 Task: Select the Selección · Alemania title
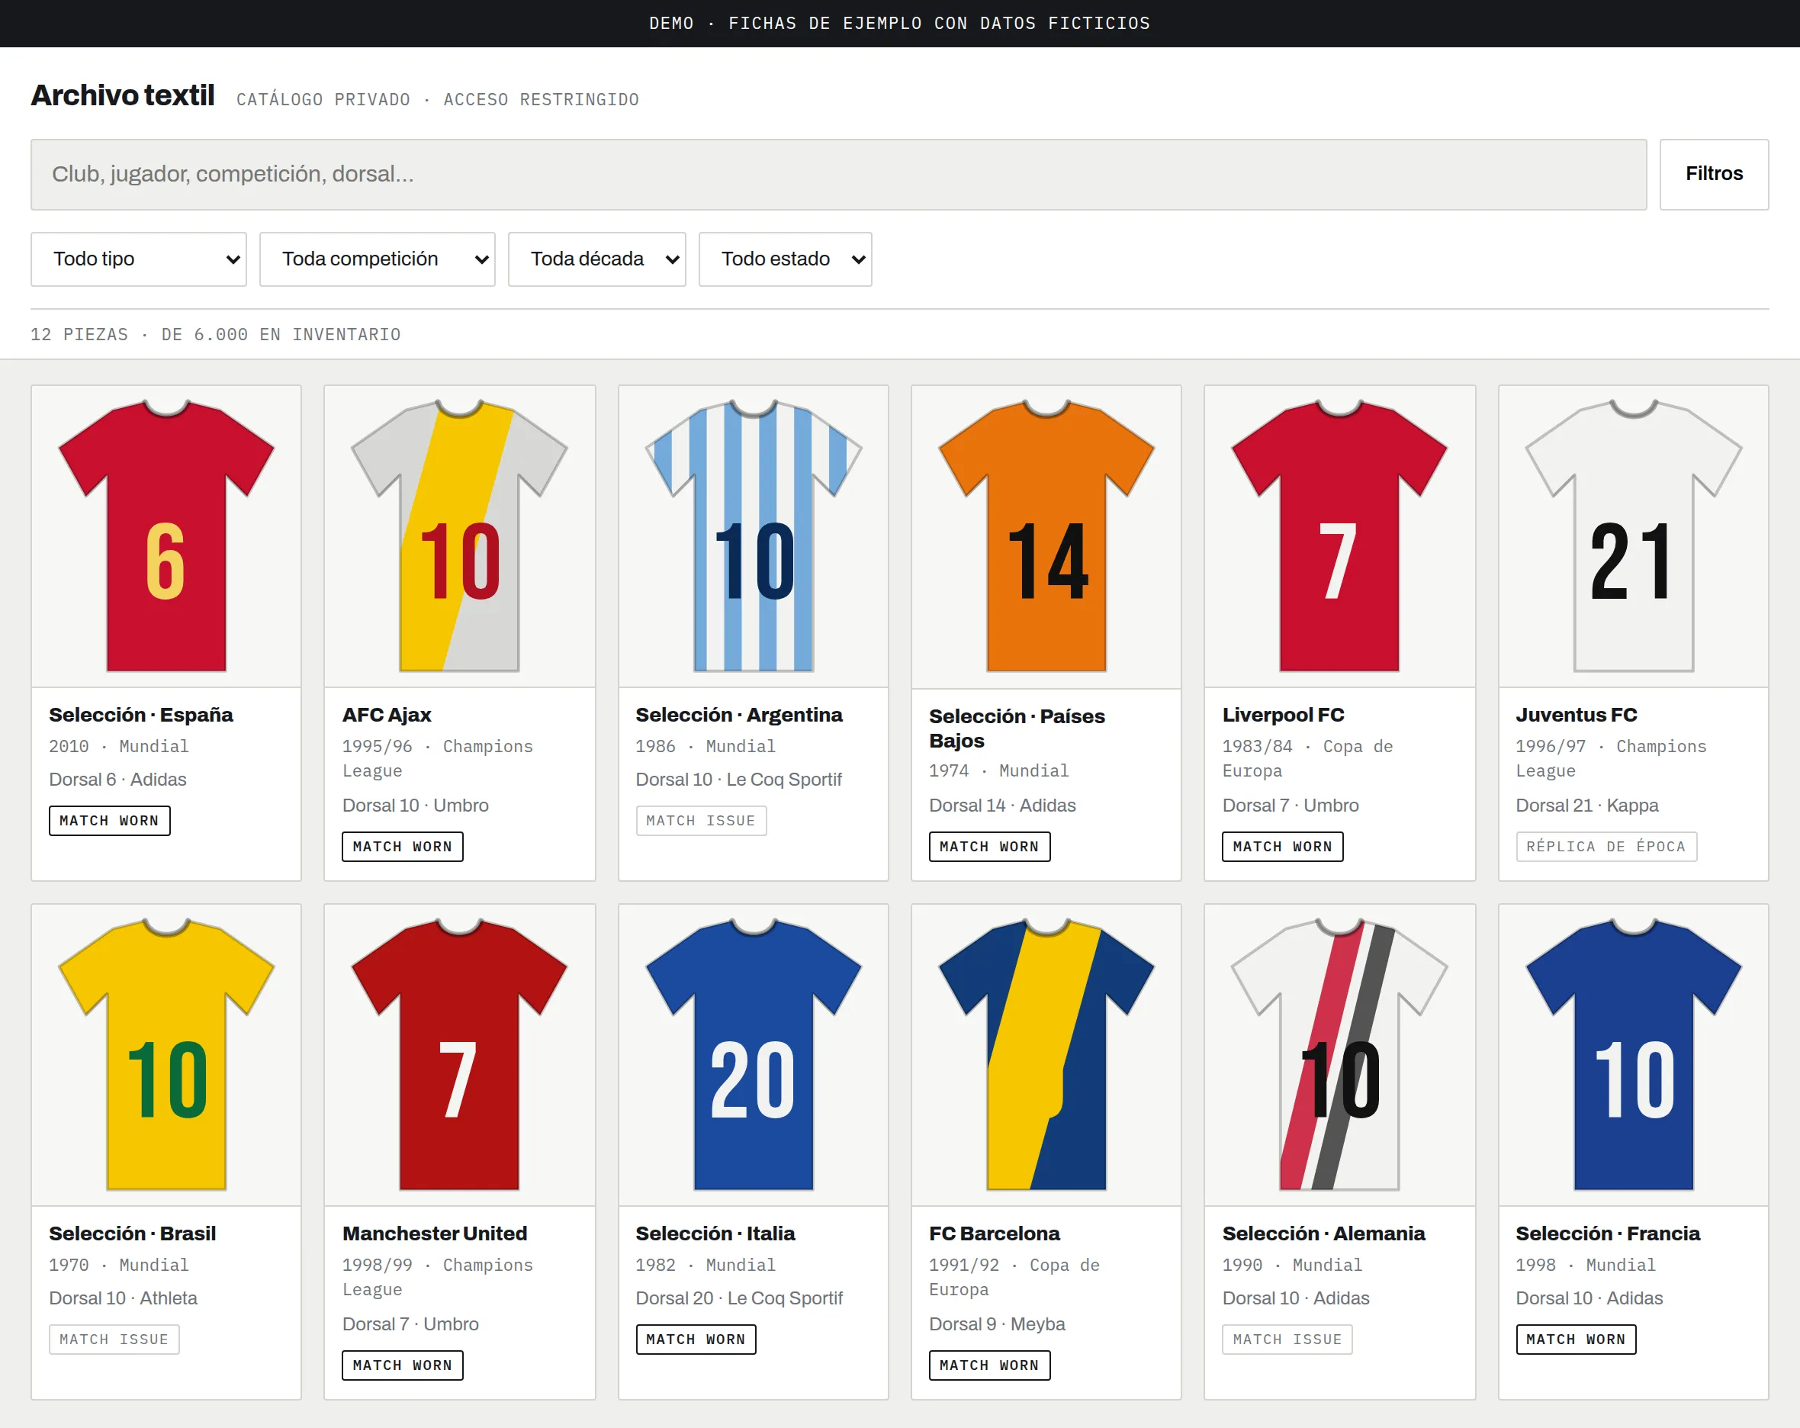pyautogui.click(x=1323, y=1233)
